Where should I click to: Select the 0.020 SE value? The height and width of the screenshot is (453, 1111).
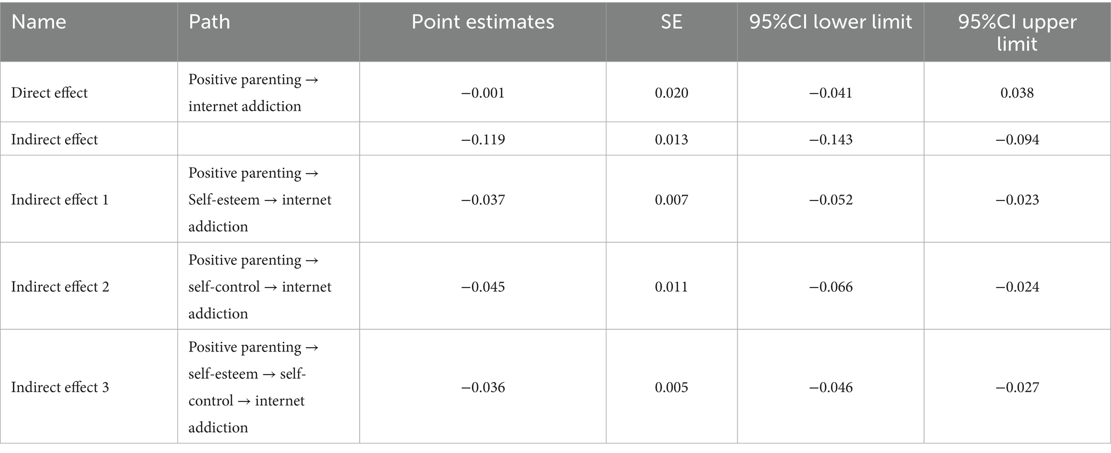[x=671, y=93]
